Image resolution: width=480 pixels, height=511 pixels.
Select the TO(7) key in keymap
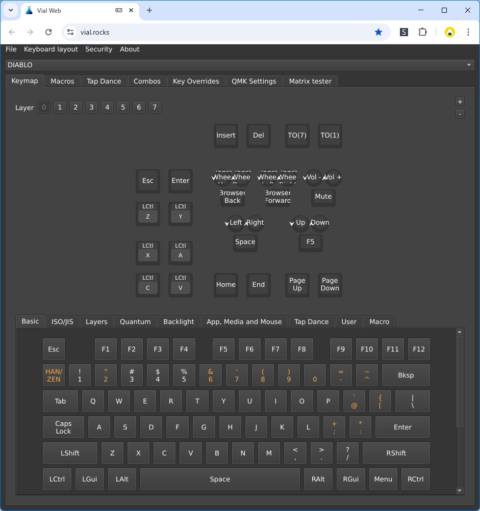(x=297, y=136)
